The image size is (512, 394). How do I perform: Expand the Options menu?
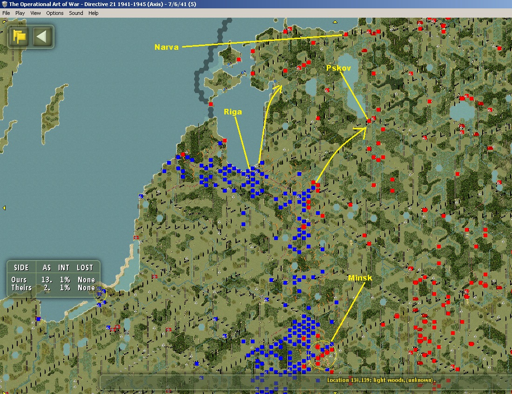[55, 13]
